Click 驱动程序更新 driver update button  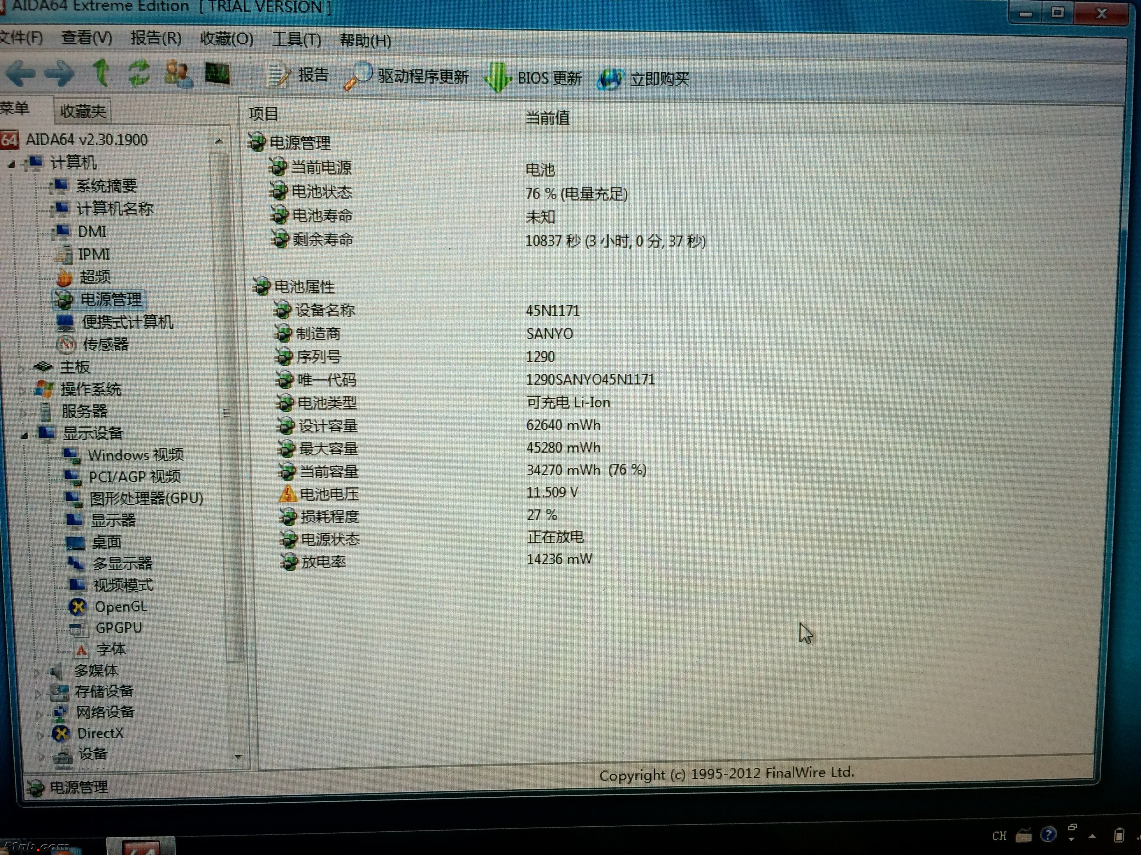coord(407,77)
